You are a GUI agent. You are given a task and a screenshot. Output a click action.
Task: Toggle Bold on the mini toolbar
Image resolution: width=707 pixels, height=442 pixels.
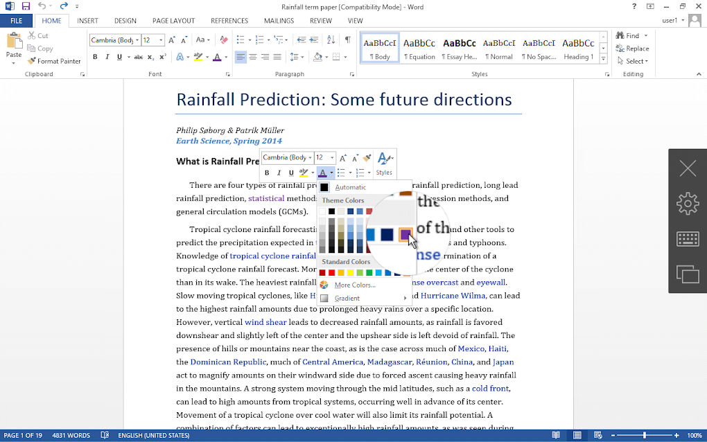267,173
